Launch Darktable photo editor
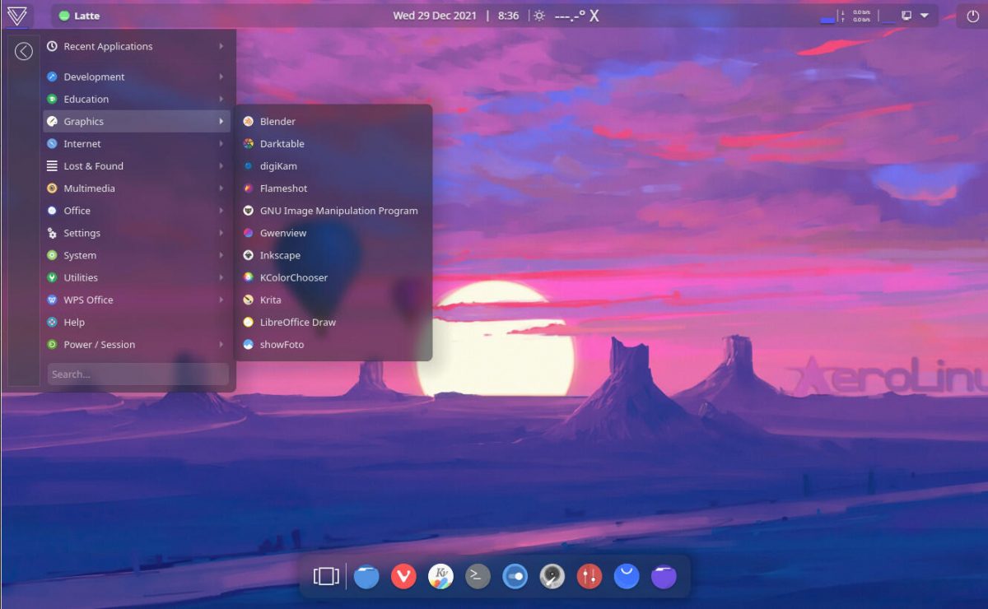This screenshot has height=609, width=988. pyautogui.click(x=283, y=143)
